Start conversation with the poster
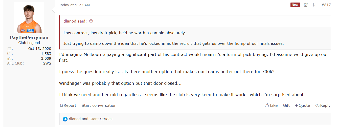The image size is (338, 127). [x=99, y=105]
